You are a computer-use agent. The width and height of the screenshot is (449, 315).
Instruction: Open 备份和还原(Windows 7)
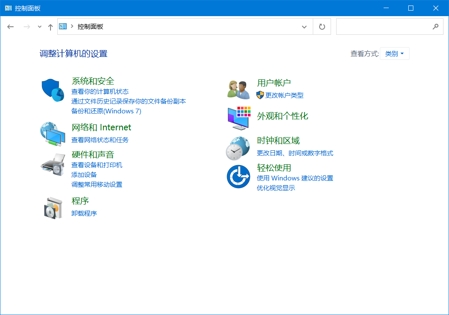click(106, 111)
